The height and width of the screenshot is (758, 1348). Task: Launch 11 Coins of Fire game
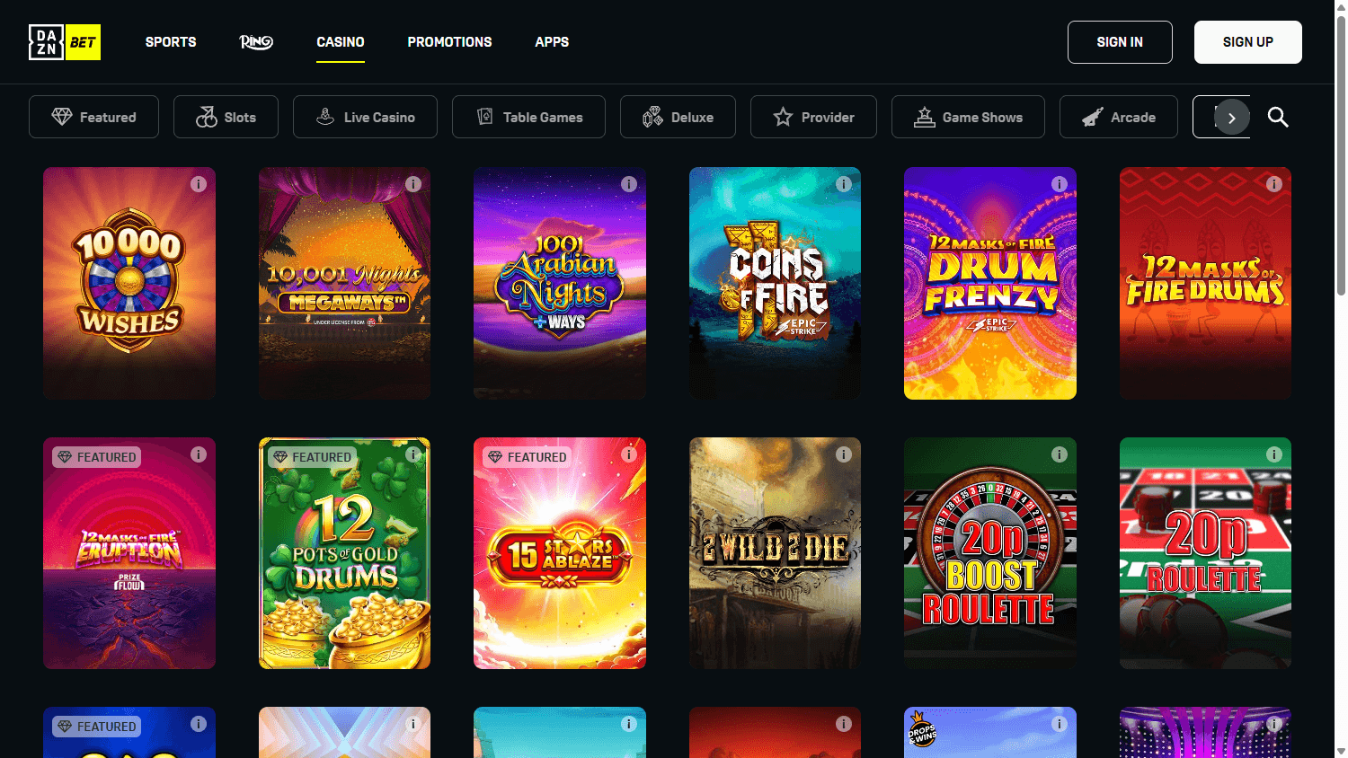pos(775,283)
